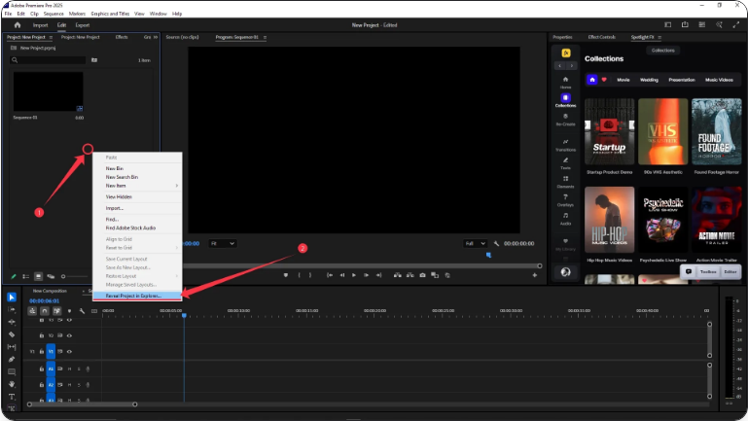Click the Import workspace button
Viewport: 748px width, 421px height.
(41, 24)
